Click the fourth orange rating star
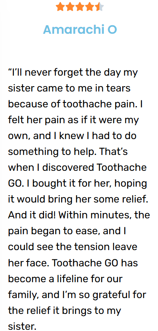 (90, 7)
